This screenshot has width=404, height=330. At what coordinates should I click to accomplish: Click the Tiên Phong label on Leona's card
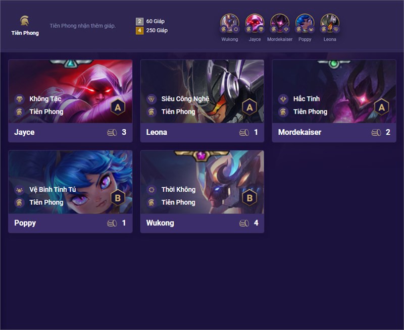pos(178,112)
